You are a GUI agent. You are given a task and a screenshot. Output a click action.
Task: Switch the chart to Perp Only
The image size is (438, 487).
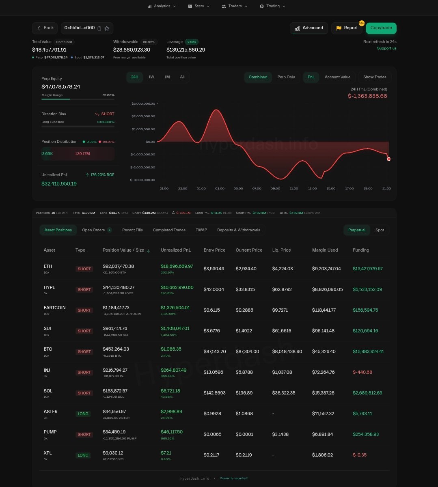click(x=286, y=77)
